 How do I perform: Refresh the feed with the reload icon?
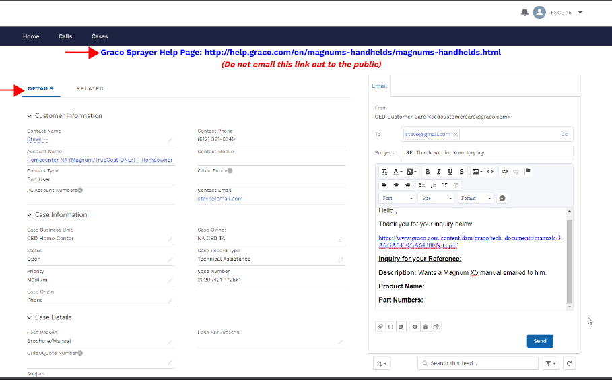click(x=569, y=363)
